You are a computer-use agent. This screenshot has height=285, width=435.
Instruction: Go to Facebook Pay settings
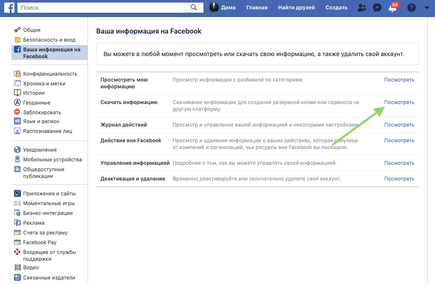(x=40, y=243)
